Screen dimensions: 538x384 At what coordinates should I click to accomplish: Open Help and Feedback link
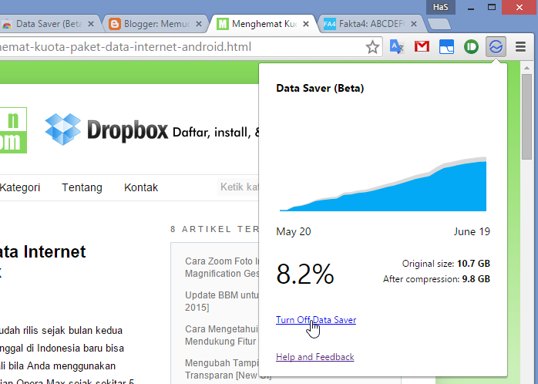click(315, 357)
